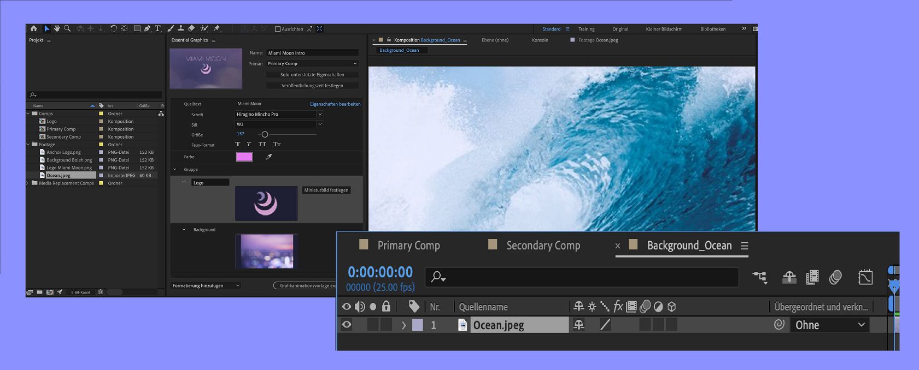The width and height of the screenshot is (919, 370).
Task: Click Veröffentlichungszeit festlegen button
Action: point(312,86)
